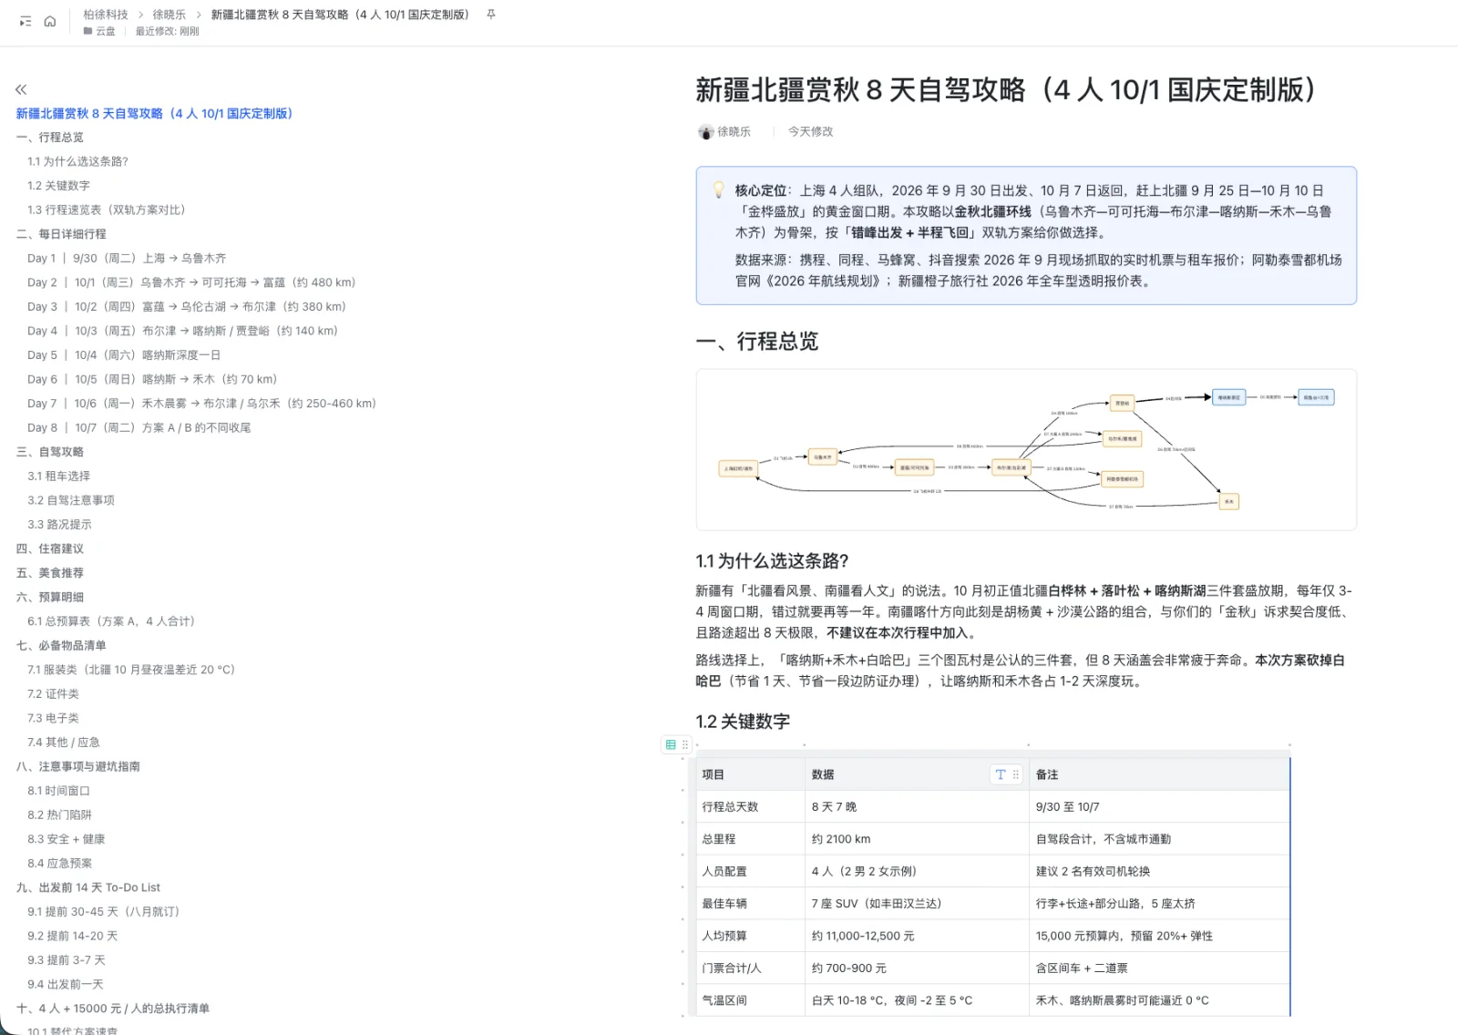1458x1035 pixels.
Task: Click 最近修改: 刚刚 label
Action: pos(167,31)
